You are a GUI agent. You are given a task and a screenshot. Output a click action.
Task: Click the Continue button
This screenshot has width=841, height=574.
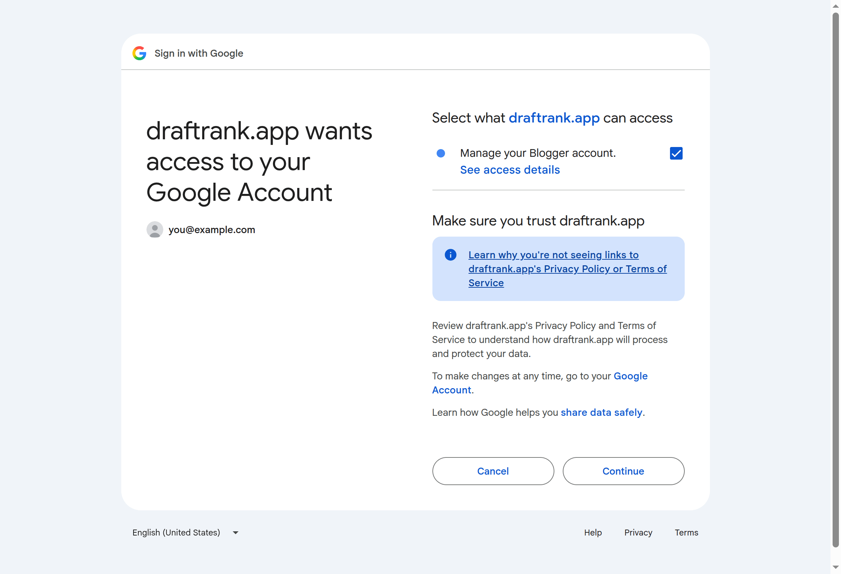tap(623, 471)
